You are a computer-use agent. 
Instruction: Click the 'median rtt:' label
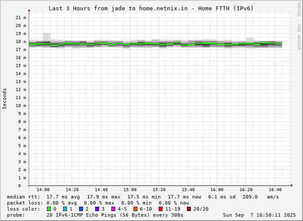(x=23, y=197)
